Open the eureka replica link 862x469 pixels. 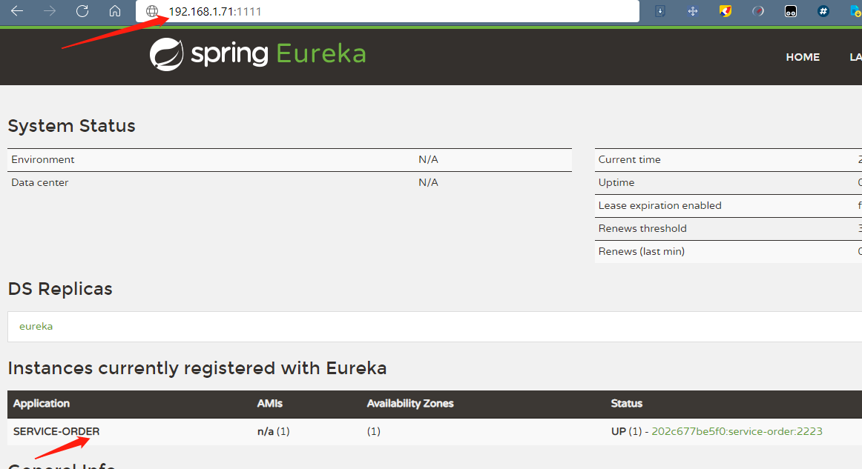click(36, 326)
